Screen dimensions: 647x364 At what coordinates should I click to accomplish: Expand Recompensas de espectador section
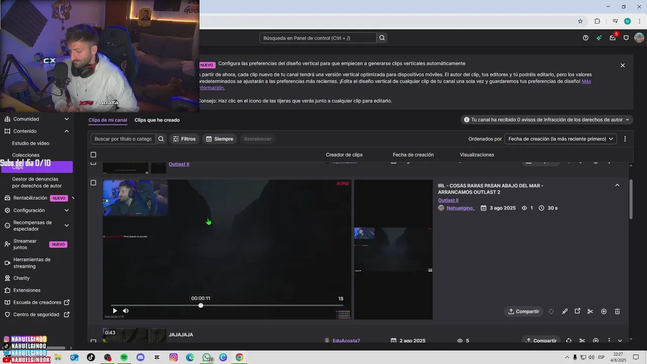click(67, 225)
